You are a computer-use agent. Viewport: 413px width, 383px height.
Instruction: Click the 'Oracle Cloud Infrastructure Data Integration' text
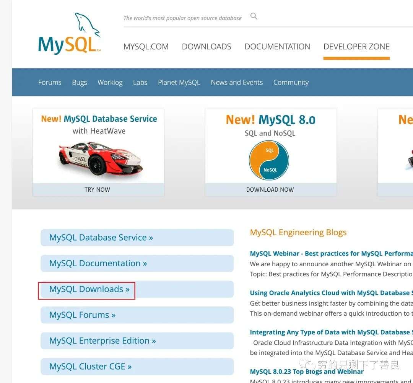tap(333, 343)
